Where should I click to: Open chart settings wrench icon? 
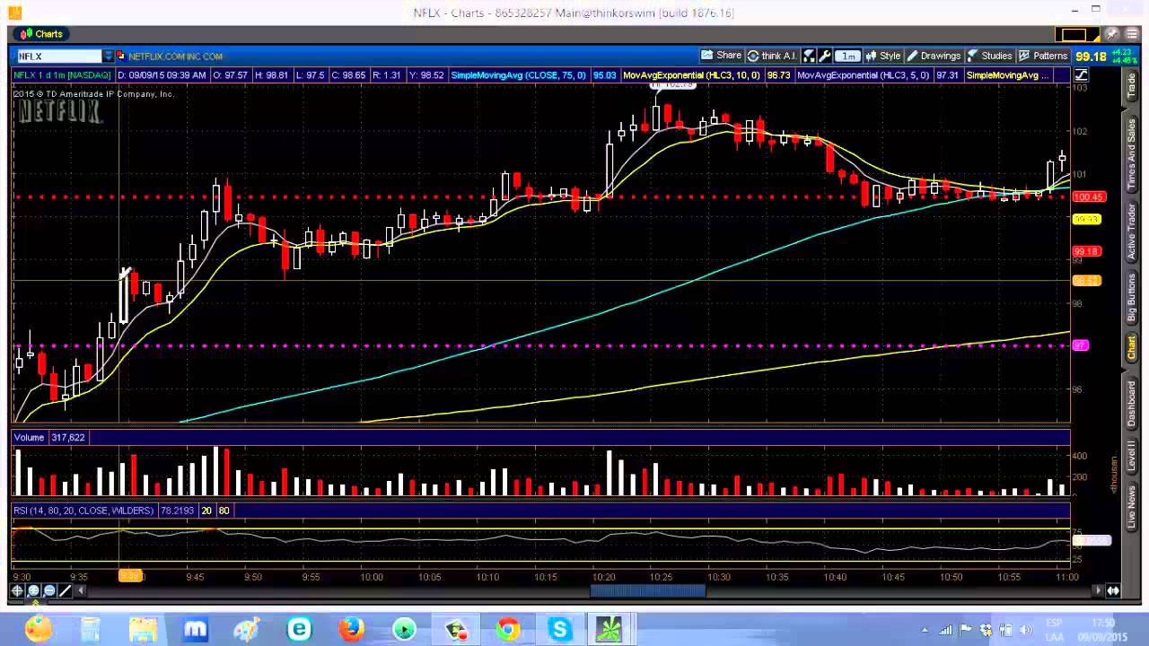[825, 56]
